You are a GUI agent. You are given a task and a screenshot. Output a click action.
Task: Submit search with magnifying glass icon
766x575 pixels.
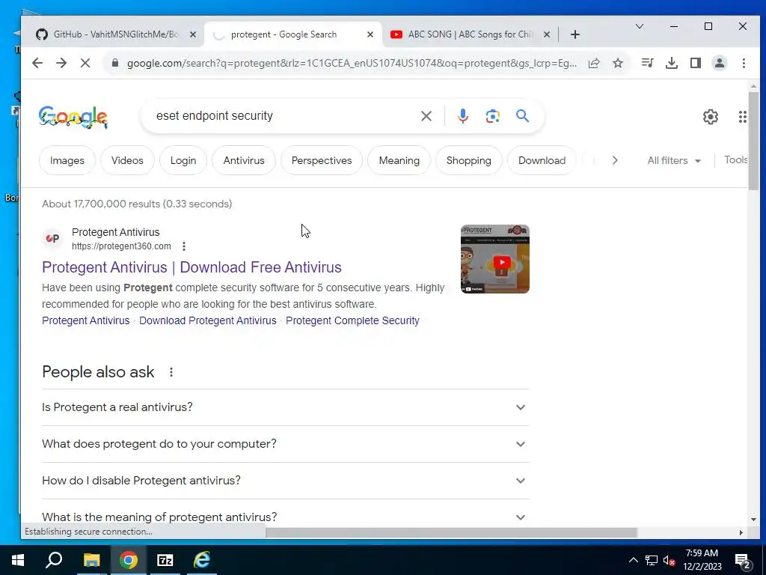(x=522, y=116)
